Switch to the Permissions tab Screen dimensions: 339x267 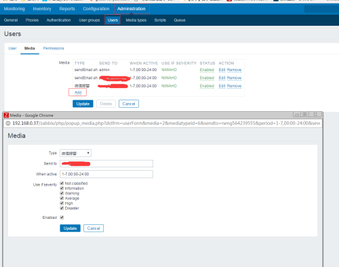click(54, 48)
